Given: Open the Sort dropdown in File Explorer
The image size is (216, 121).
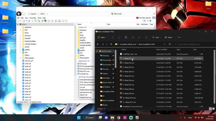Looking at the screenshot, I should click(156, 37).
